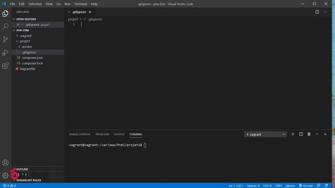Open the Help menu
The width and height of the screenshot is (335, 188).
pyautogui.click(x=94, y=4)
